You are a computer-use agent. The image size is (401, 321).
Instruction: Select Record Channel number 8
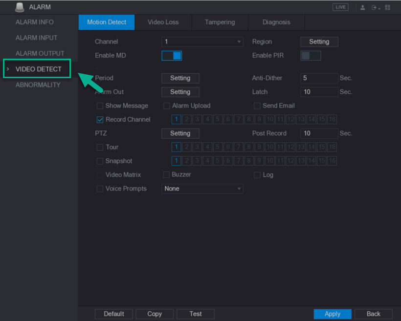[x=249, y=119]
